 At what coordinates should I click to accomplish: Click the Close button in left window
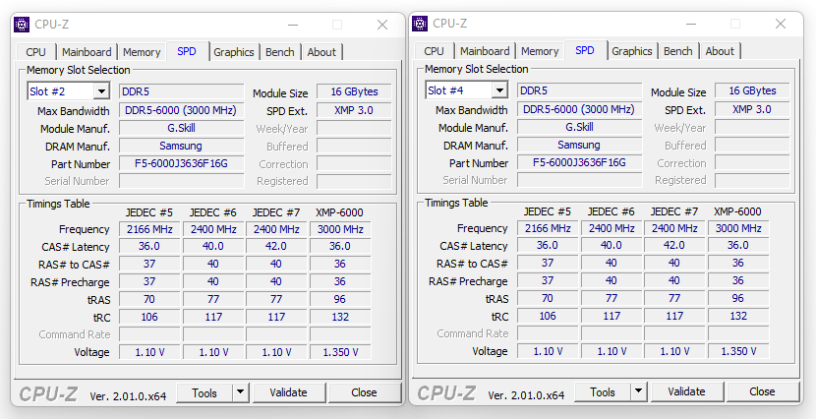click(x=365, y=393)
